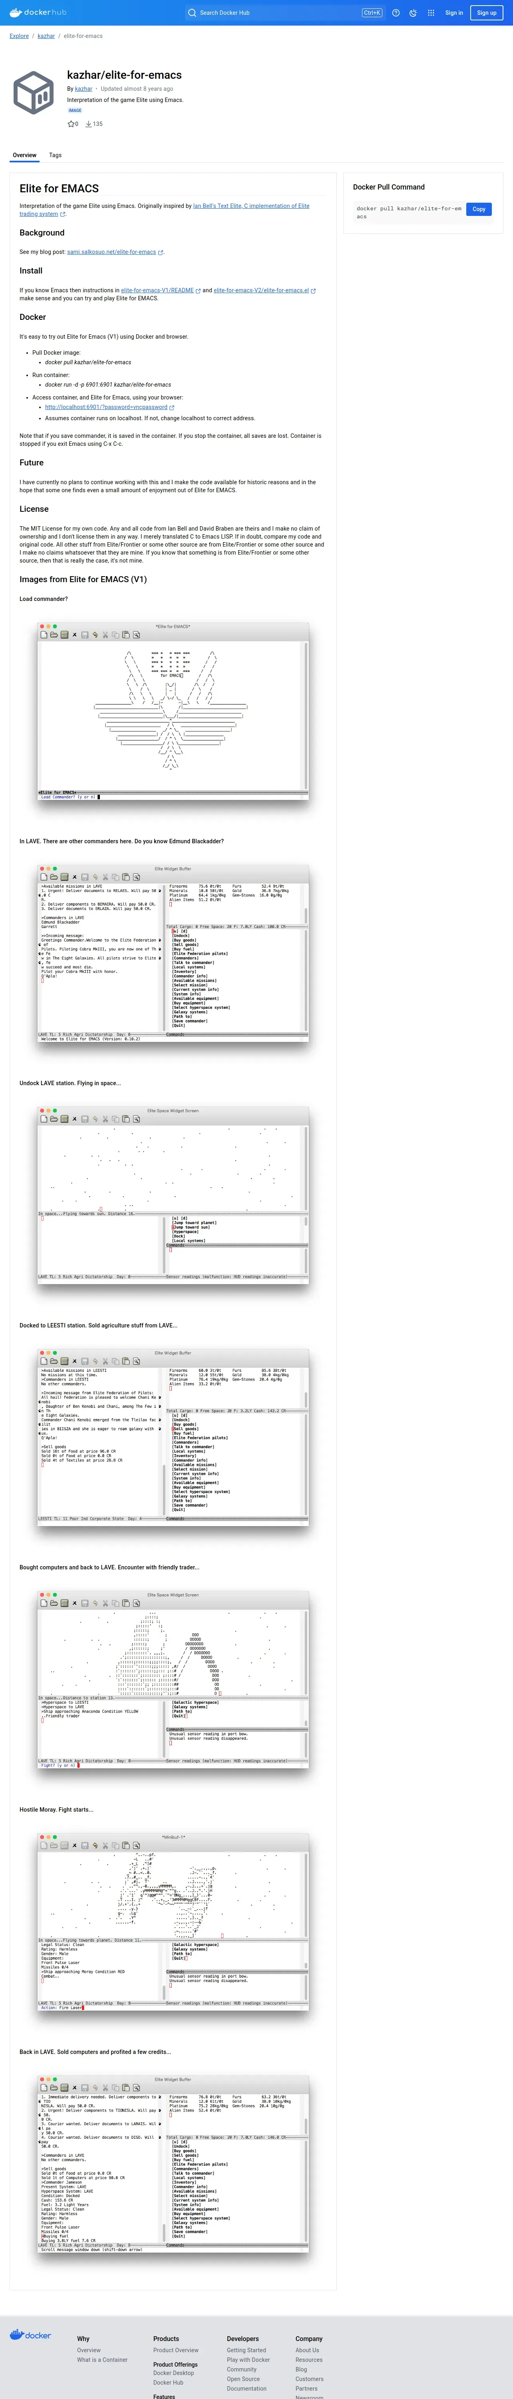The image size is (513, 2399).
Task: Open the kazhar author link
Action: point(84,88)
